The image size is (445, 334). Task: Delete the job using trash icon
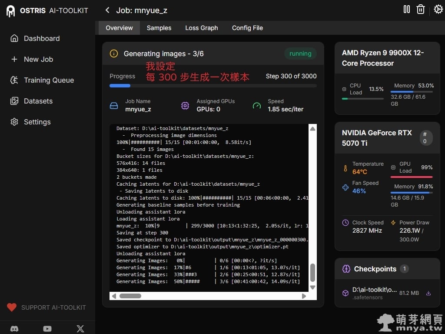pos(420,10)
